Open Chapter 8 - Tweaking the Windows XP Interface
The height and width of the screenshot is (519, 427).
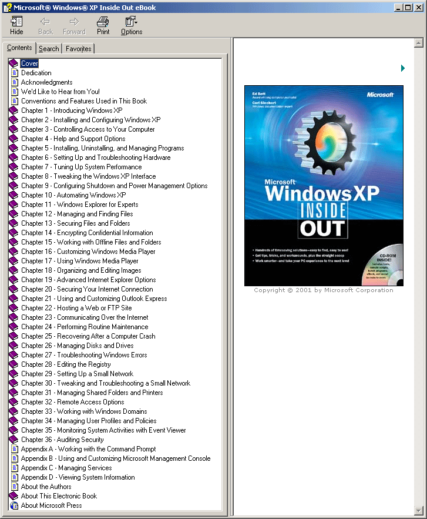tap(88, 176)
